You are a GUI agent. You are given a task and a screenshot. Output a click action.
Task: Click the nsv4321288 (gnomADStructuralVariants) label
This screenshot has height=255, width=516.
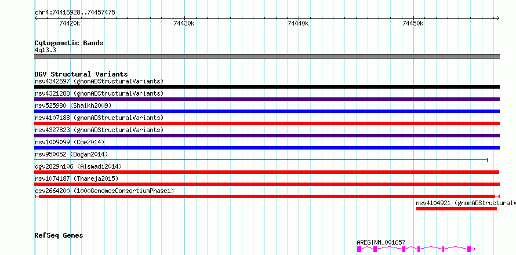[x=99, y=93]
